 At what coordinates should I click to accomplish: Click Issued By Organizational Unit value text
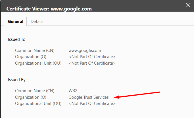(x=92, y=104)
